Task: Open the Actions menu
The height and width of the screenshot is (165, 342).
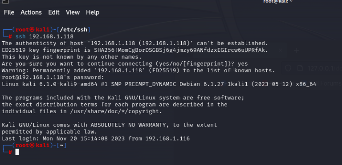Action: click(31, 12)
